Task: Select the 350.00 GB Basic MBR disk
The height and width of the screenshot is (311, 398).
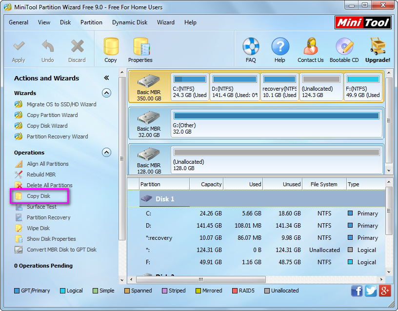Action: [x=149, y=87]
